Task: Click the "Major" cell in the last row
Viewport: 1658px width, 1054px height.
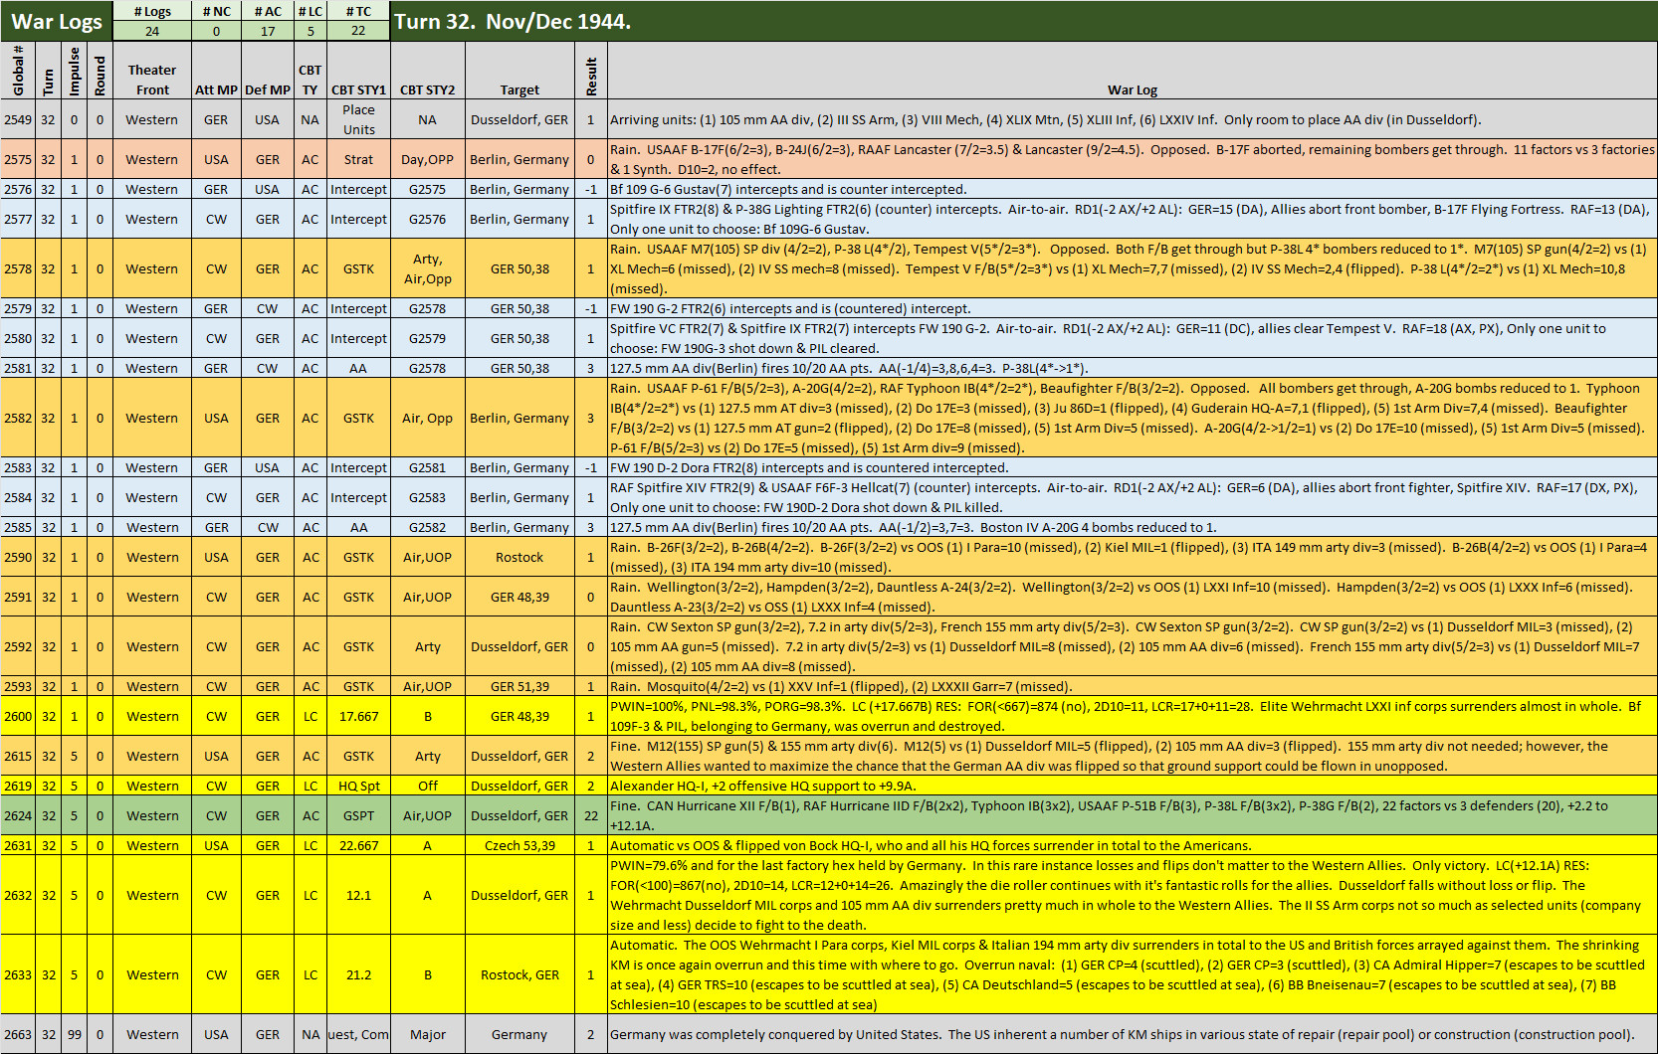Action: [427, 1034]
